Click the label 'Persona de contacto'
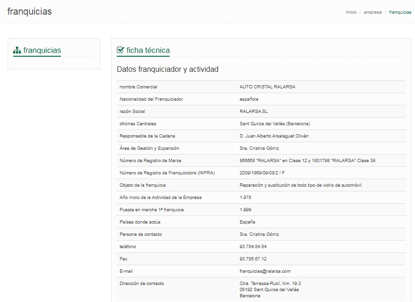 pyautogui.click(x=140, y=234)
